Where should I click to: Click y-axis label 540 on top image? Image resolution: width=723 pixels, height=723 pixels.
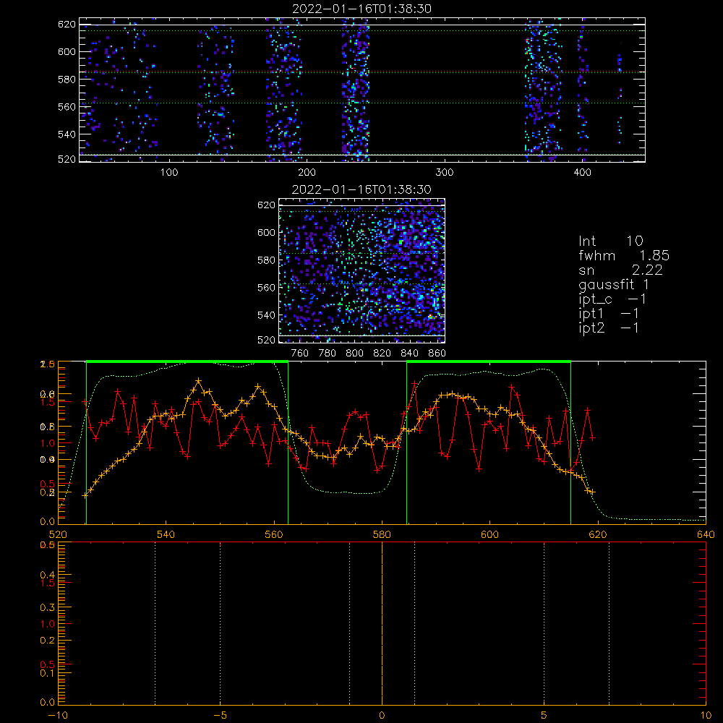pyautogui.click(x=67, y=134)
